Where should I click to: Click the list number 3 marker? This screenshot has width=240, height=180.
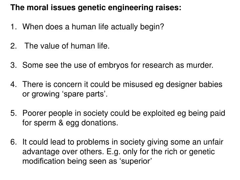point(14,65)
